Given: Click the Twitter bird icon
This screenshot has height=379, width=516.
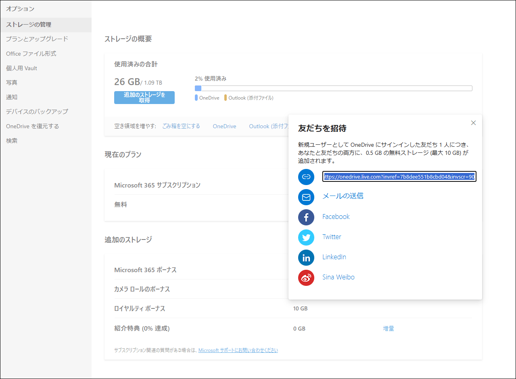Looking at the screenshot, I should pos(306,237).
